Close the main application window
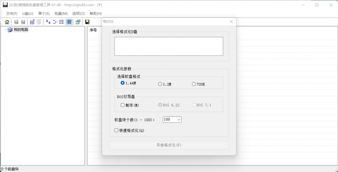Screen dimensions: 338x172 [x=331, y=5]
